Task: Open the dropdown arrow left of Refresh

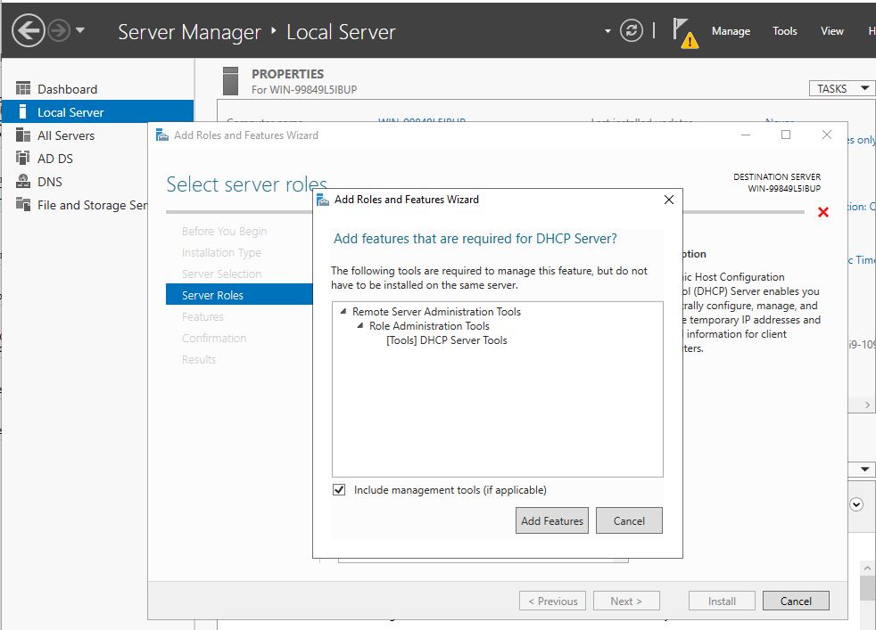Action: 607,31
